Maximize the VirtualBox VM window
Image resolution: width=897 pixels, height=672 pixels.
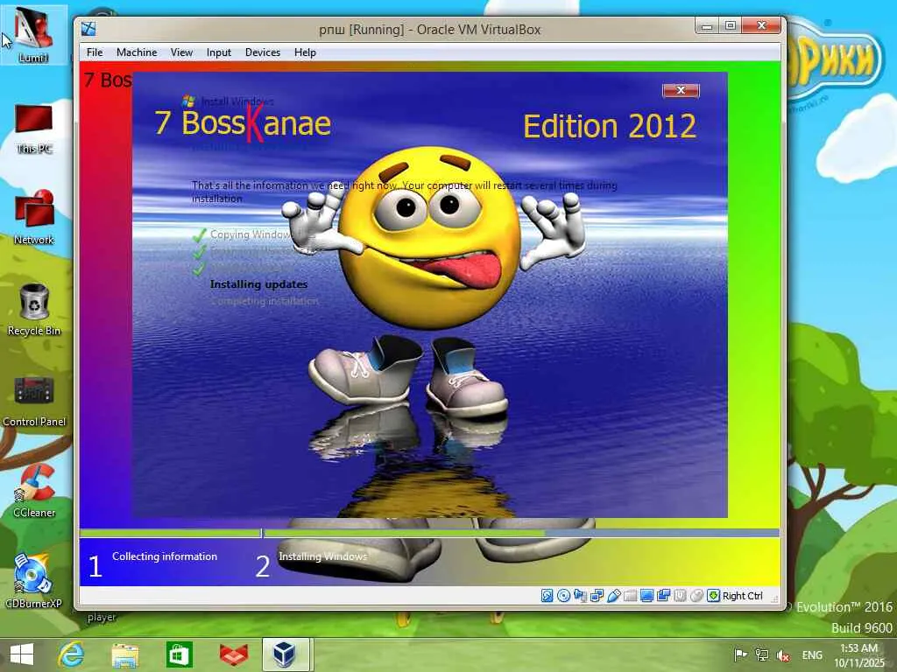[x=731, y=25]
